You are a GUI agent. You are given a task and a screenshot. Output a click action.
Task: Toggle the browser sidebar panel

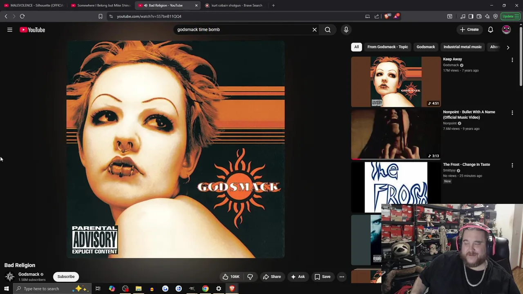471,16
